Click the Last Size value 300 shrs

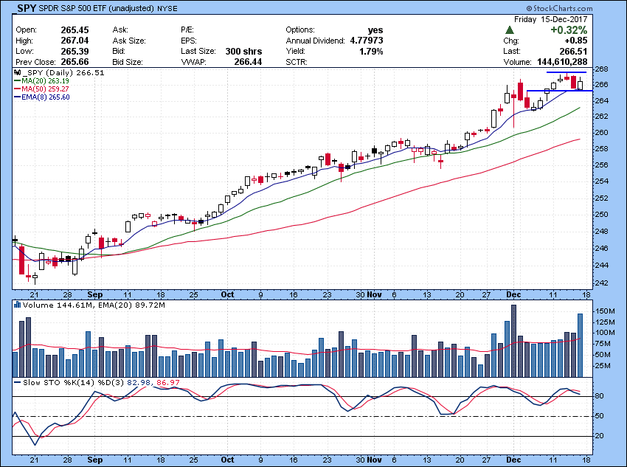tap(243, 51)
